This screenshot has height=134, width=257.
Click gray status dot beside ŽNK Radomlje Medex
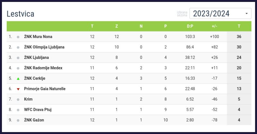18,68
